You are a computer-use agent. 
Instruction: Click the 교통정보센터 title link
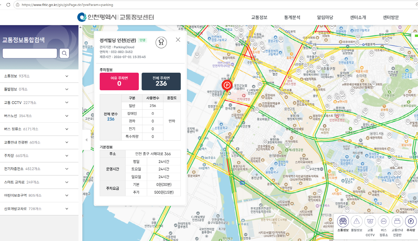coord(137,17)
